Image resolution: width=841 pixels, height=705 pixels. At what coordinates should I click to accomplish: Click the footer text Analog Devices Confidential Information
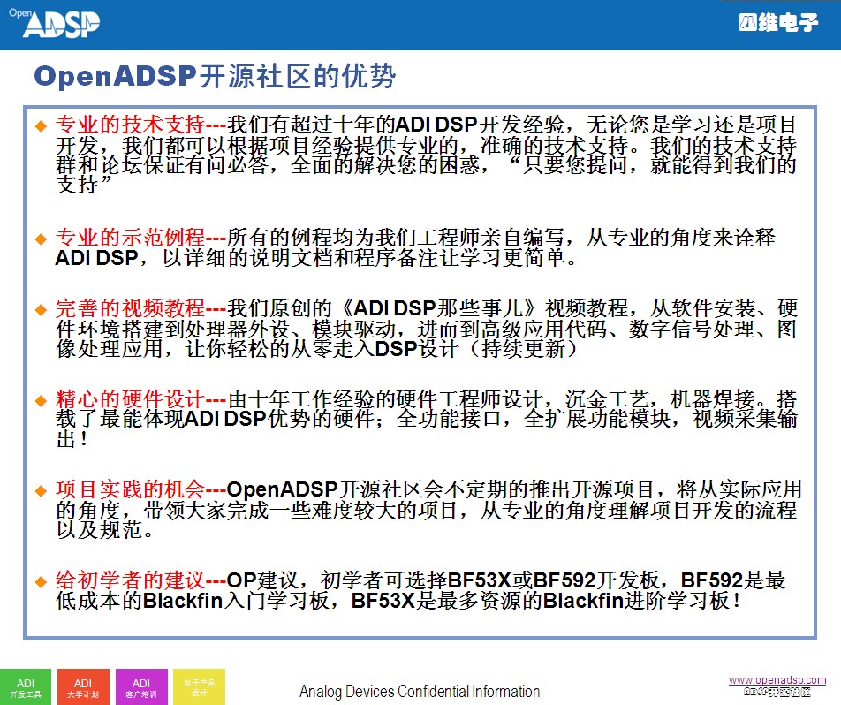click(420, 691)
